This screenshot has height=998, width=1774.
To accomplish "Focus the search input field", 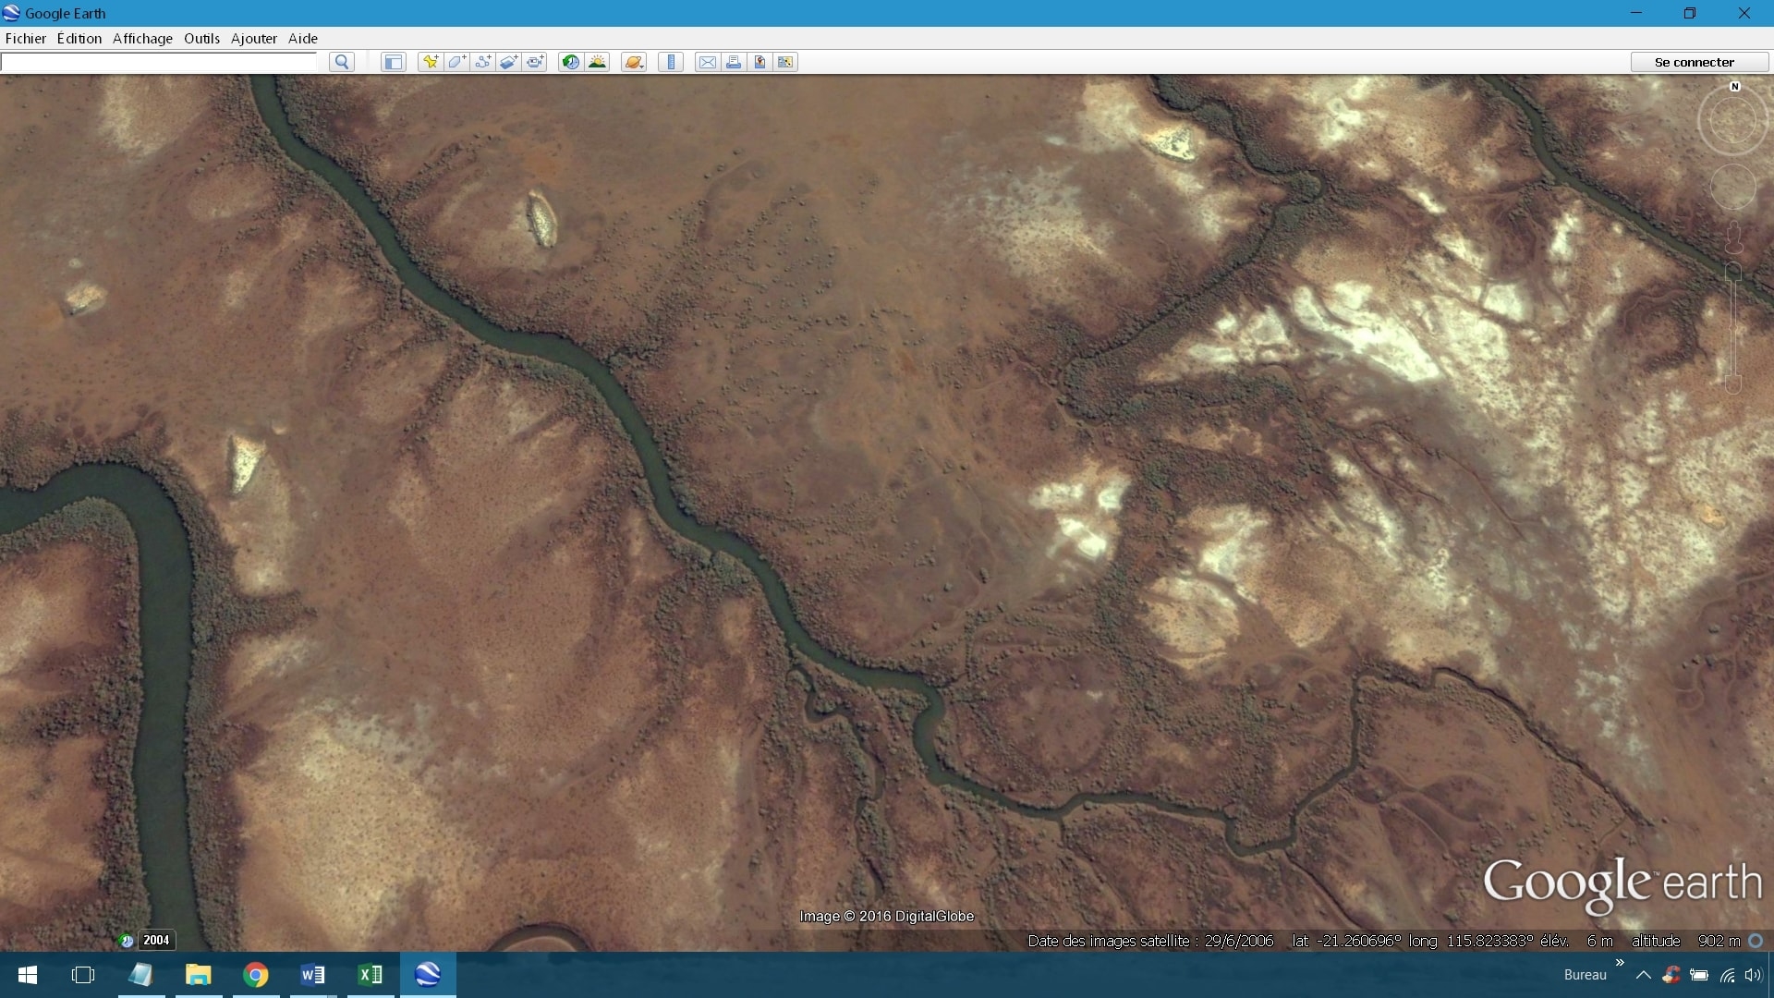I will click(x=159, y=62).
